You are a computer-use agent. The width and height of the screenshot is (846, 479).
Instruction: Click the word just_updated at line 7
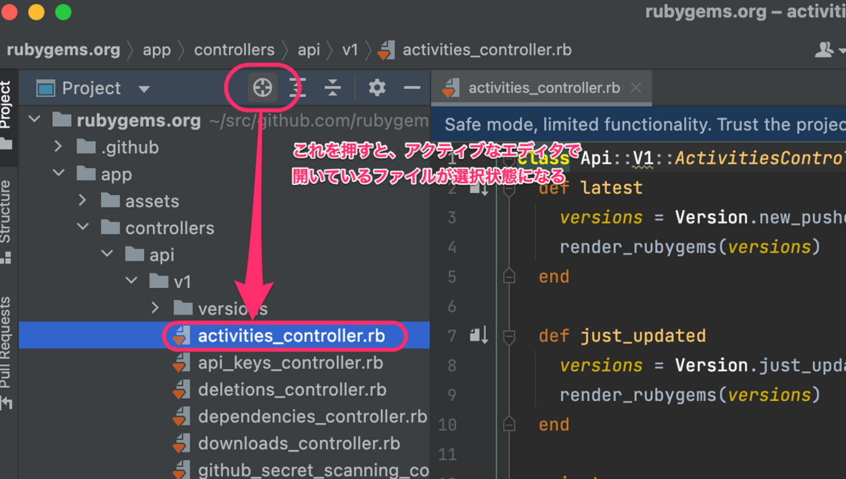click(x=643, y=336)
